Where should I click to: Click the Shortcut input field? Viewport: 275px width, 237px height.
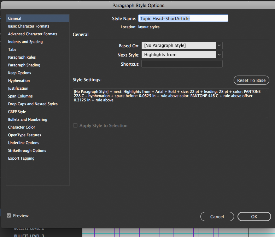[x=182, y=64]
